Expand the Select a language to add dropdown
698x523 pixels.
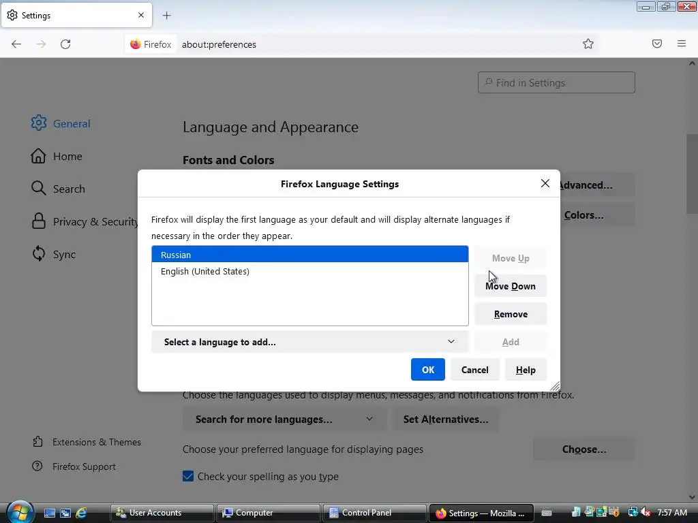tap(310, 342)
